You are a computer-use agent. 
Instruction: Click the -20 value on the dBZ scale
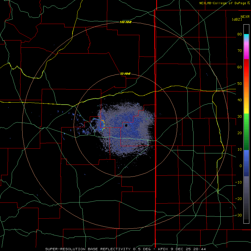tap(238, 199)
